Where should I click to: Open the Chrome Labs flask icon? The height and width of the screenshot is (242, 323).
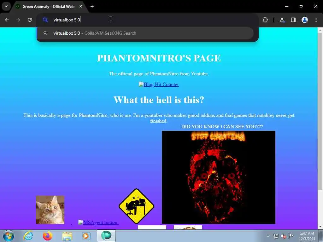(282, 20)
